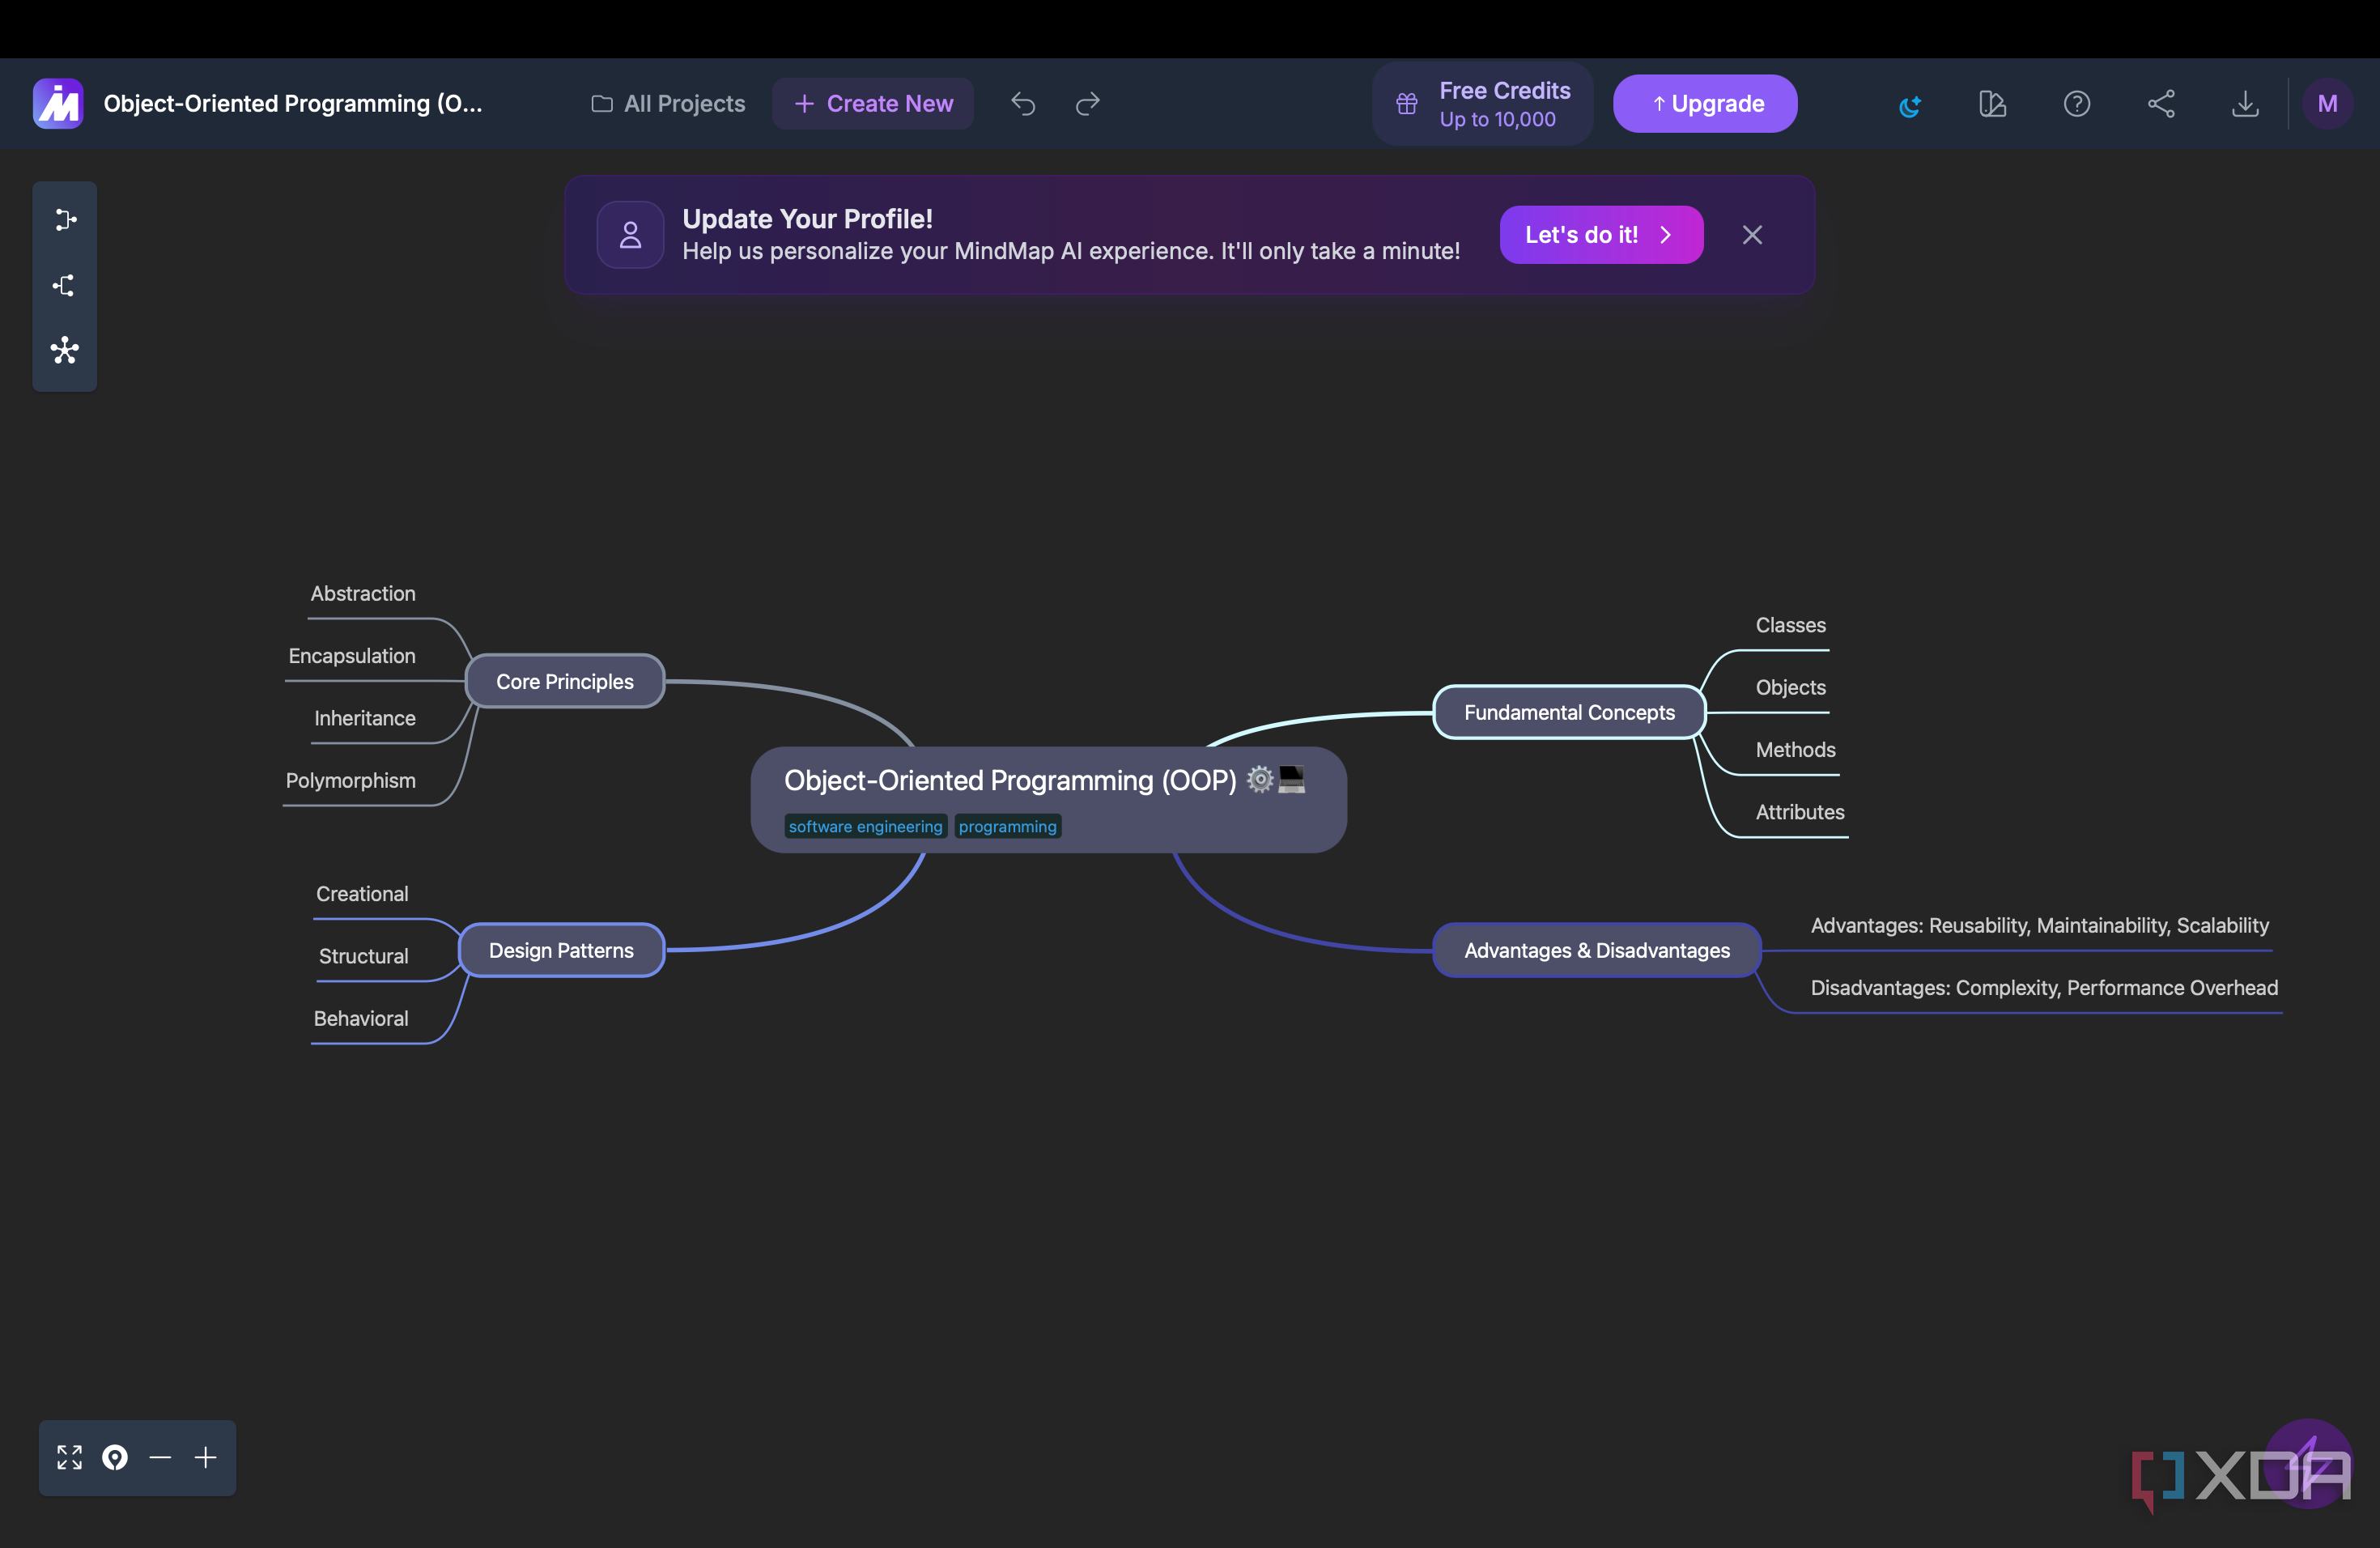Select the left-side tree layout icon
The height and width of the screenshot is (1548, 2380).
(x=65, y=286)
